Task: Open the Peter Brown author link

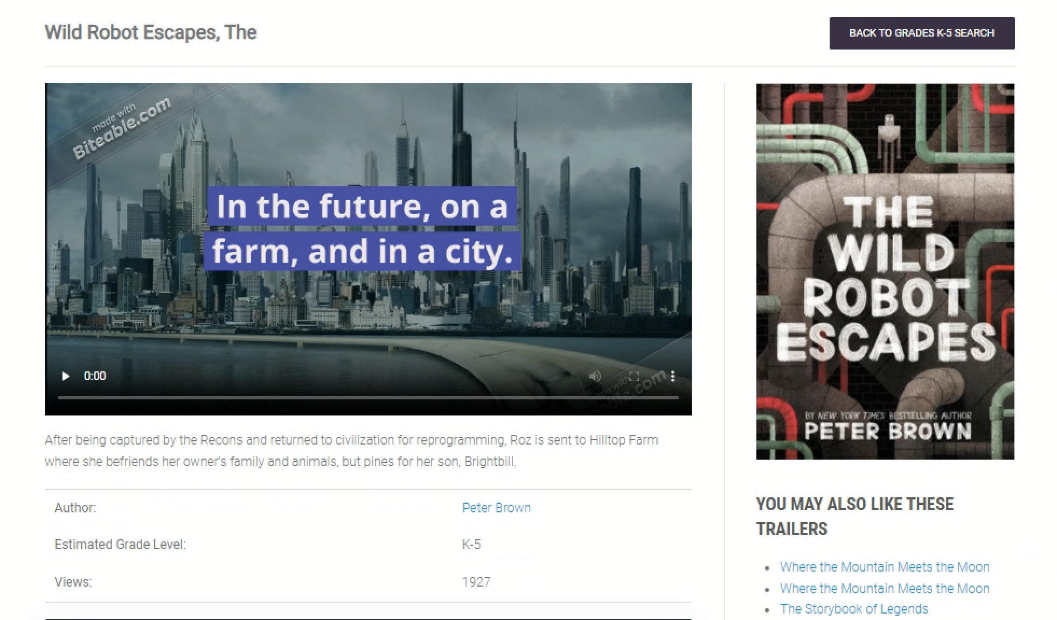Action: coord(496,508)
